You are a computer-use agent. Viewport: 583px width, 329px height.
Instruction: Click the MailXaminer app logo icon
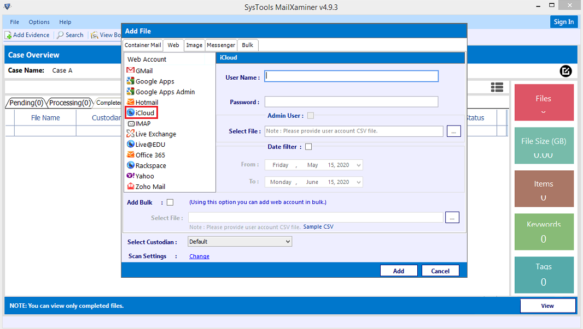[x=8, y=7]
